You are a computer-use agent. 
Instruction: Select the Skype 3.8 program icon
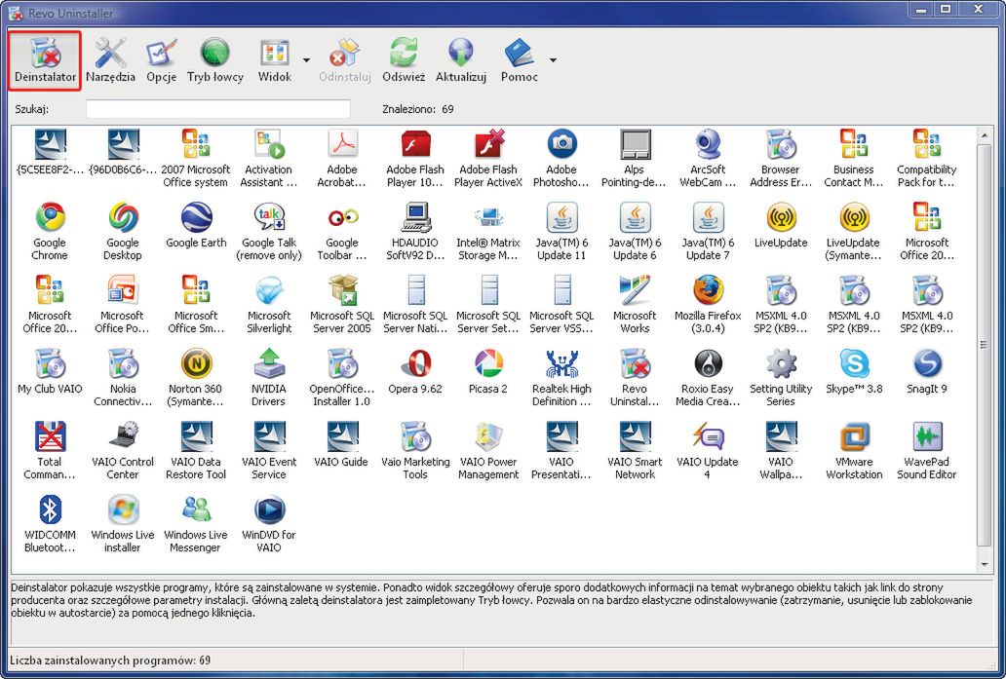point(854,363)
